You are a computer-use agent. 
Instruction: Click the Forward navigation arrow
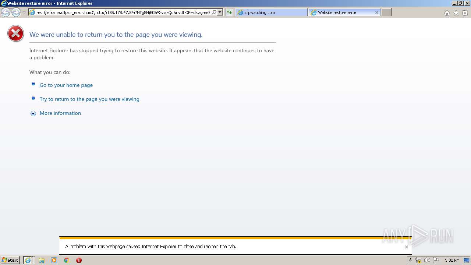(16, 13)
